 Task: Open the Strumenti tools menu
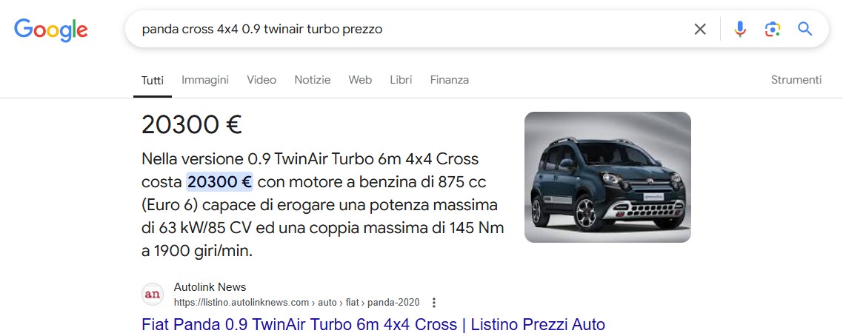pos(796,80)
